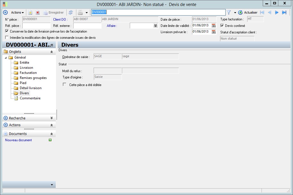
Task: Click the Actualiser button
Action: 248,12
